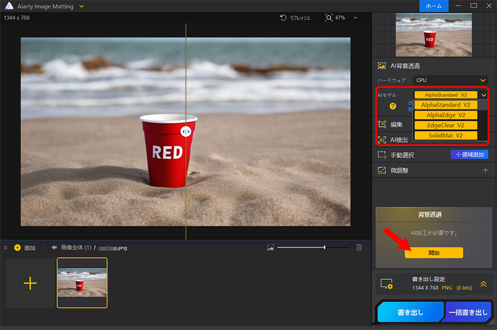
Task: Expand the 書き出し設定 panel chevron
Action: [483, 284]
